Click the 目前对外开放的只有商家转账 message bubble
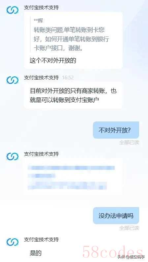Image resolution: width=148 pixels, height=262 pixels. click(73, 95)
